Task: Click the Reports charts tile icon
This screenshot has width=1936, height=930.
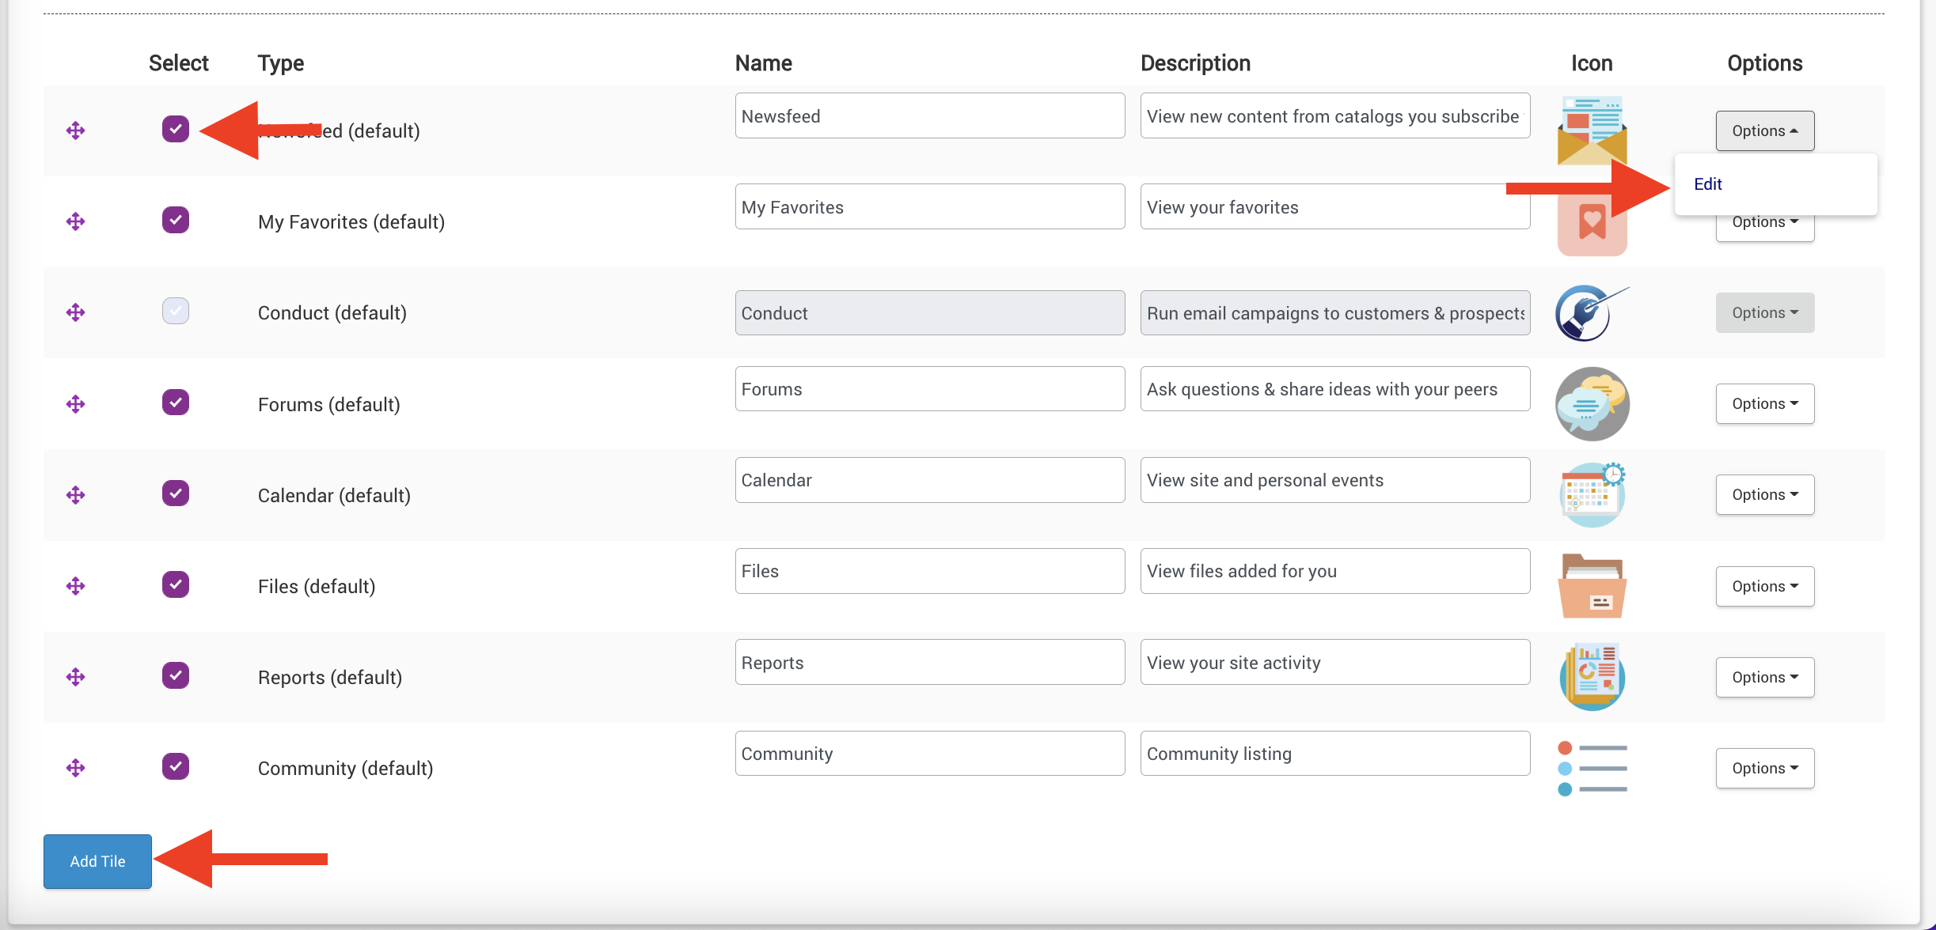Action: [x=1592, y=677]
